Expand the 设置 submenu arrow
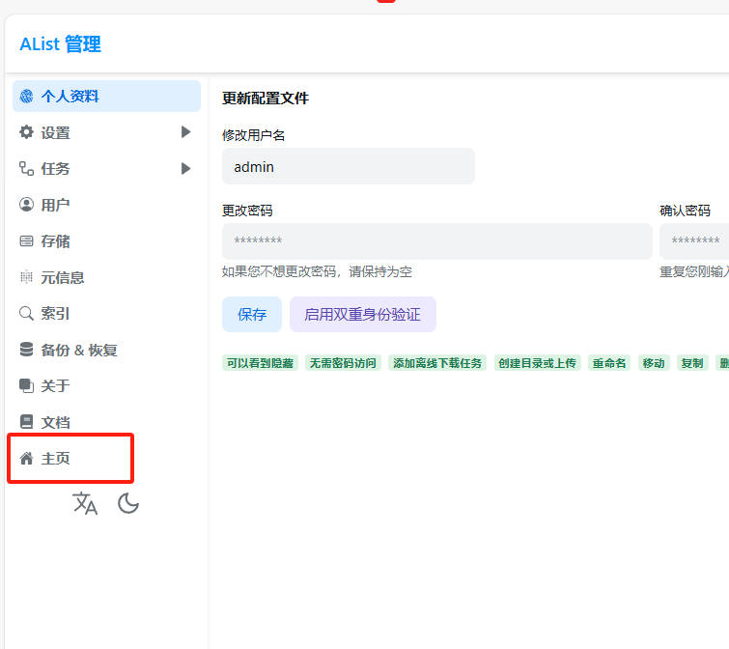Image resolution: width=729 pixels, height=649 pixels. pyautogui.click(x=186, y=132)
